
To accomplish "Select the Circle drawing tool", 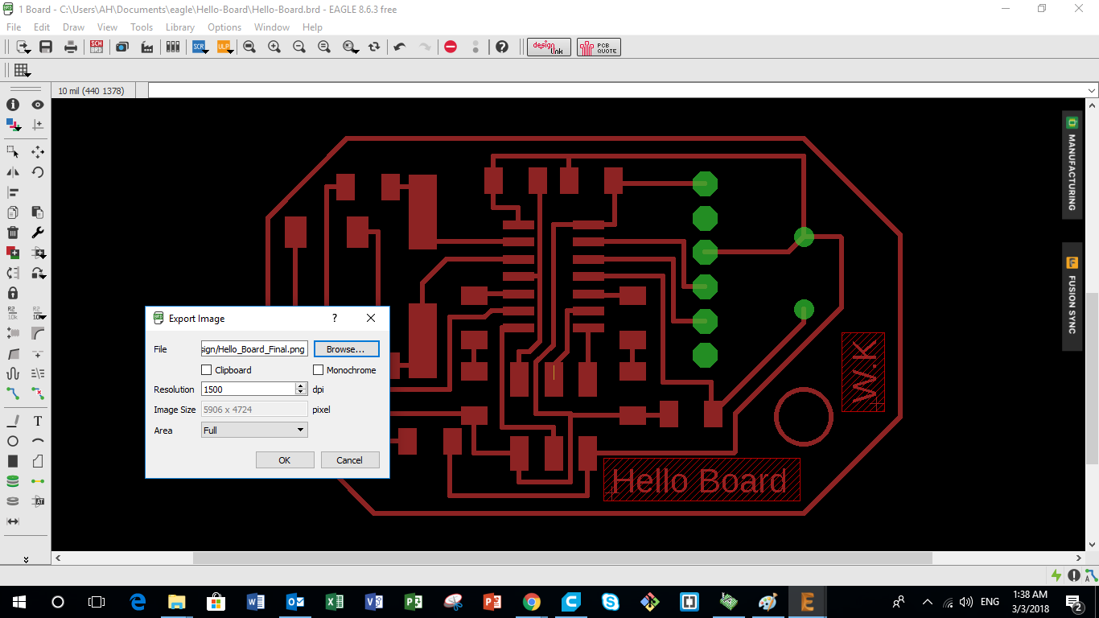I will tap(13, 441).
